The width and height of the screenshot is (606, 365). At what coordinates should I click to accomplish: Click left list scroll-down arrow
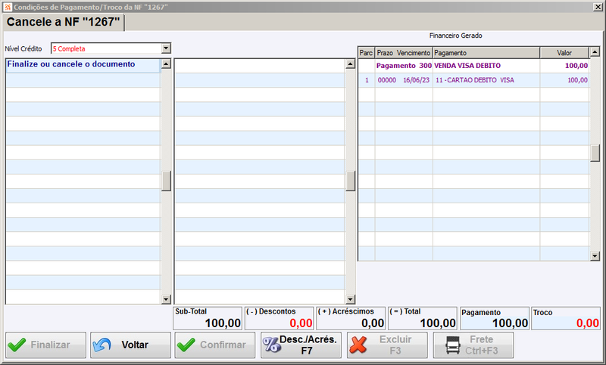(x=166, y=298)
